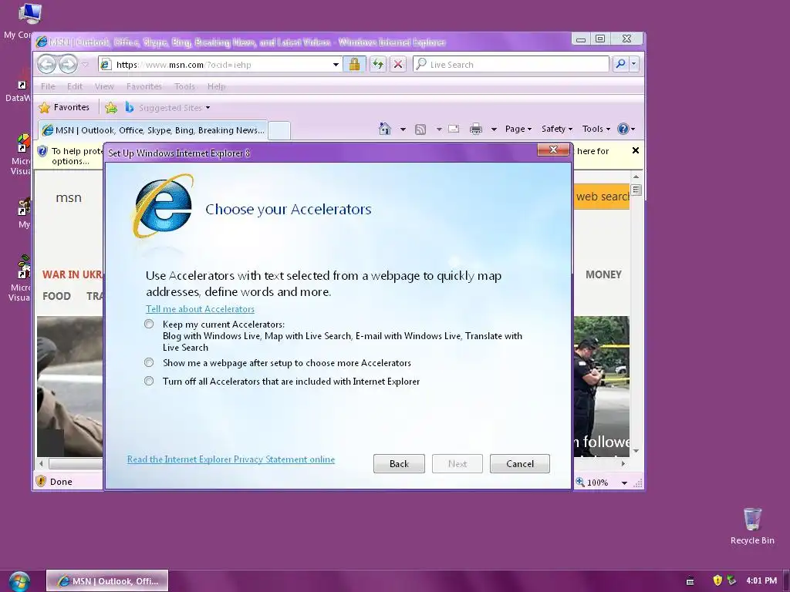790x592 pixels.
Task: Click the Refresh page icon
Action: tap(378, 64)
